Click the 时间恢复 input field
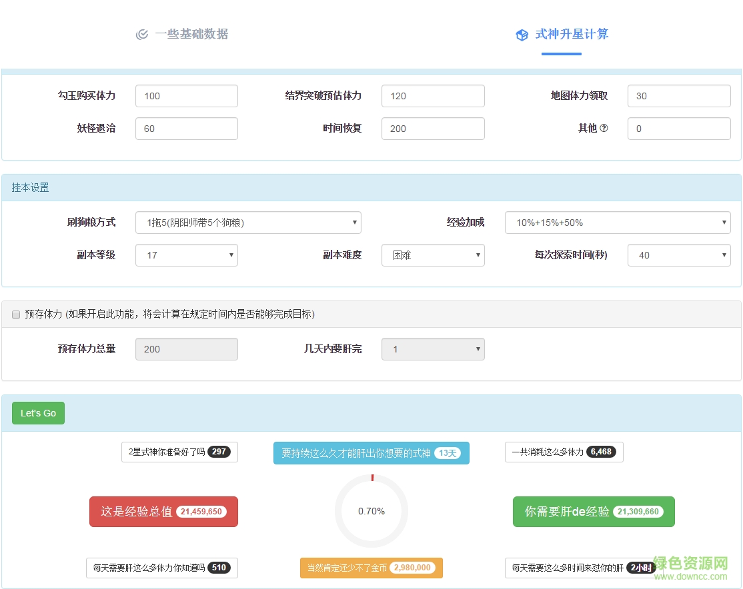The height and width of the screenshot is (589, 743). pyautogui.click(x=433, y=129)
